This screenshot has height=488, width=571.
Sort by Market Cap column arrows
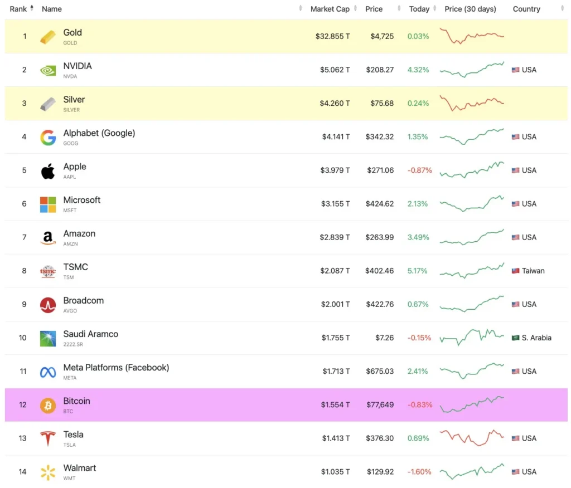[x=355, y=8]
